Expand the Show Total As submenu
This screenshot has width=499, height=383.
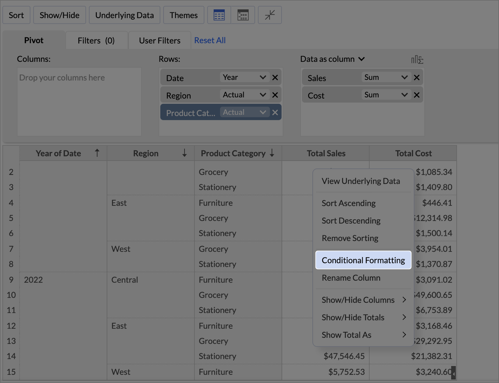tap(363, 335)
